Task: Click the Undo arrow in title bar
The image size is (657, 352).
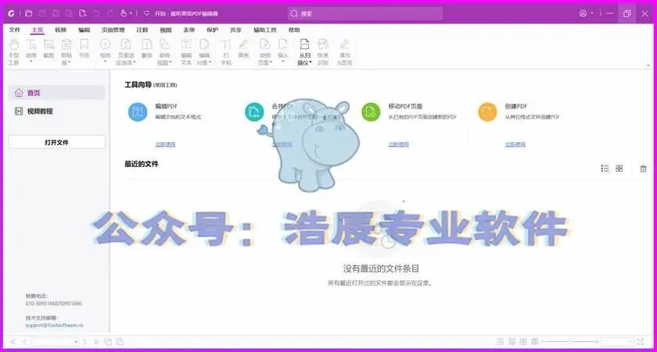Action: (x=96, y=13)
